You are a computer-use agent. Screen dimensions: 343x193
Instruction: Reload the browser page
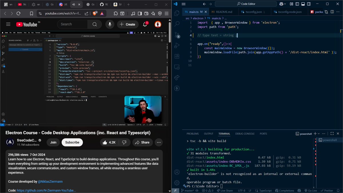tap(19, 13)
